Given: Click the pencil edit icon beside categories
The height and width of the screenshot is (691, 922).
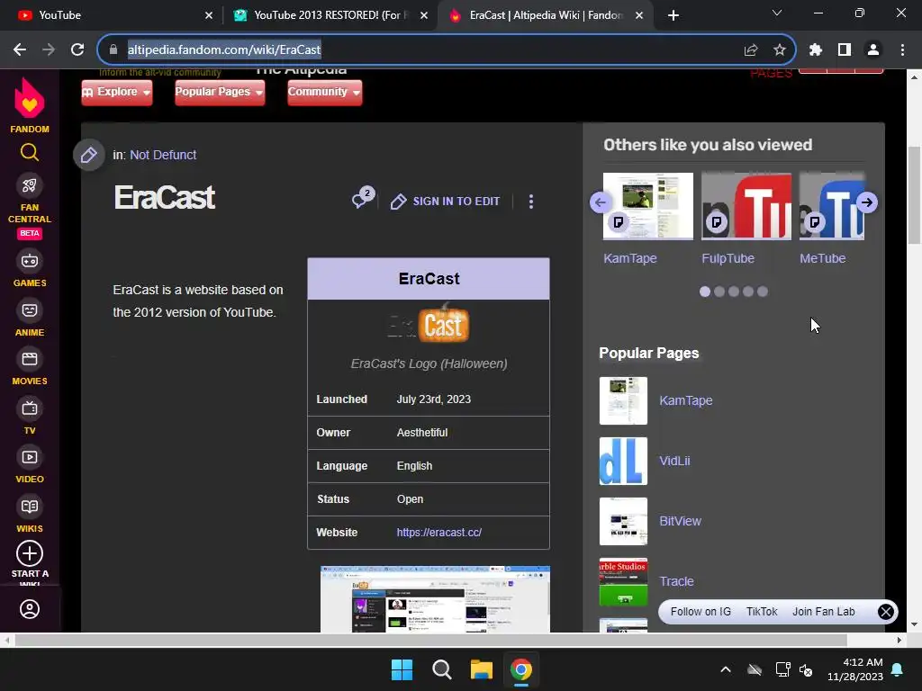Looking at the screenshot, I should pos(89,155).
